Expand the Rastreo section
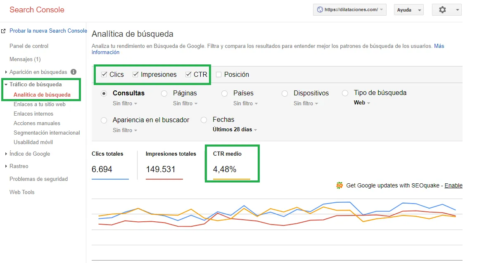The image size is (477, 263). click(6, 166)
